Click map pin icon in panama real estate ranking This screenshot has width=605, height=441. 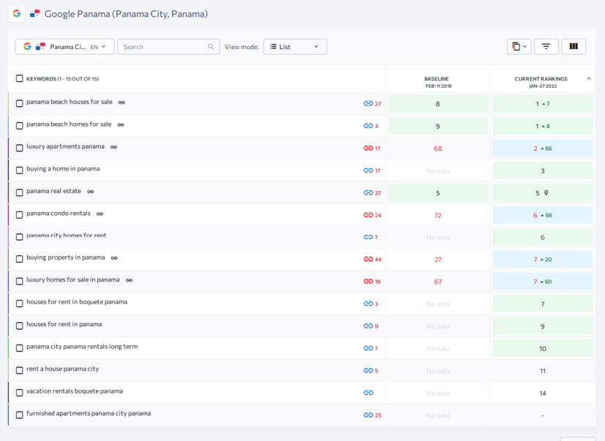click(x=546, y=193)
